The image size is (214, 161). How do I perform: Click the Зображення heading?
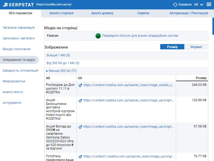[56, 47]
